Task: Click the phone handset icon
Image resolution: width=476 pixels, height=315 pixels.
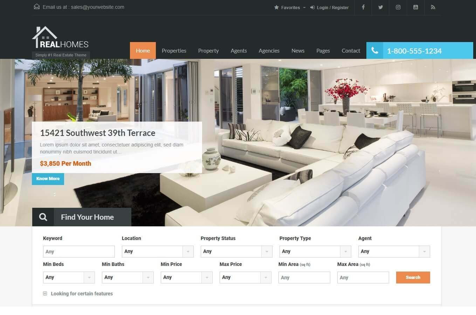Action: (375, 50)
